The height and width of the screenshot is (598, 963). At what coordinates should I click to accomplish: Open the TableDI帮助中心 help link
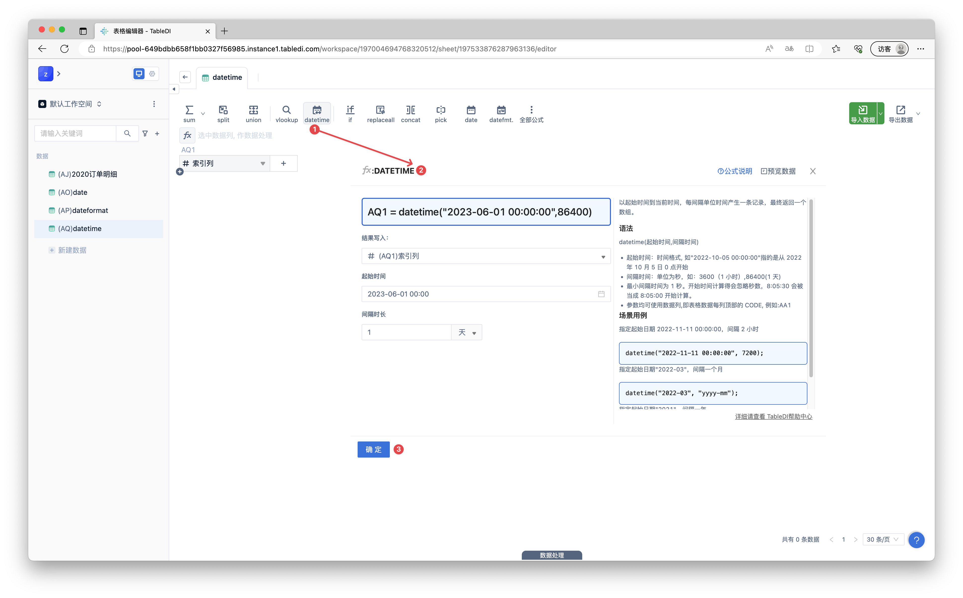[773, 417]
